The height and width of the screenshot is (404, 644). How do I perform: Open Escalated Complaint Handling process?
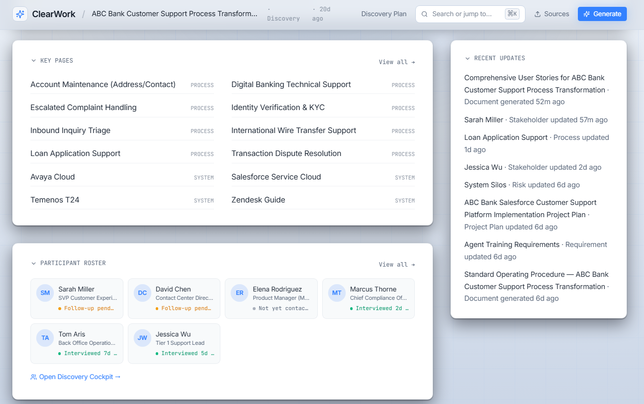click(122, 108)
